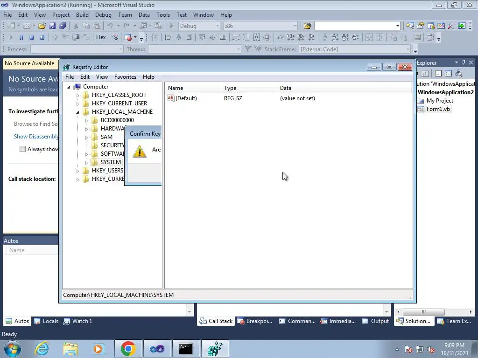Stop debugging with the square Stop icon
Image resolution: width=478 pixels, height=358 pixels.
[x=31, y=37]
